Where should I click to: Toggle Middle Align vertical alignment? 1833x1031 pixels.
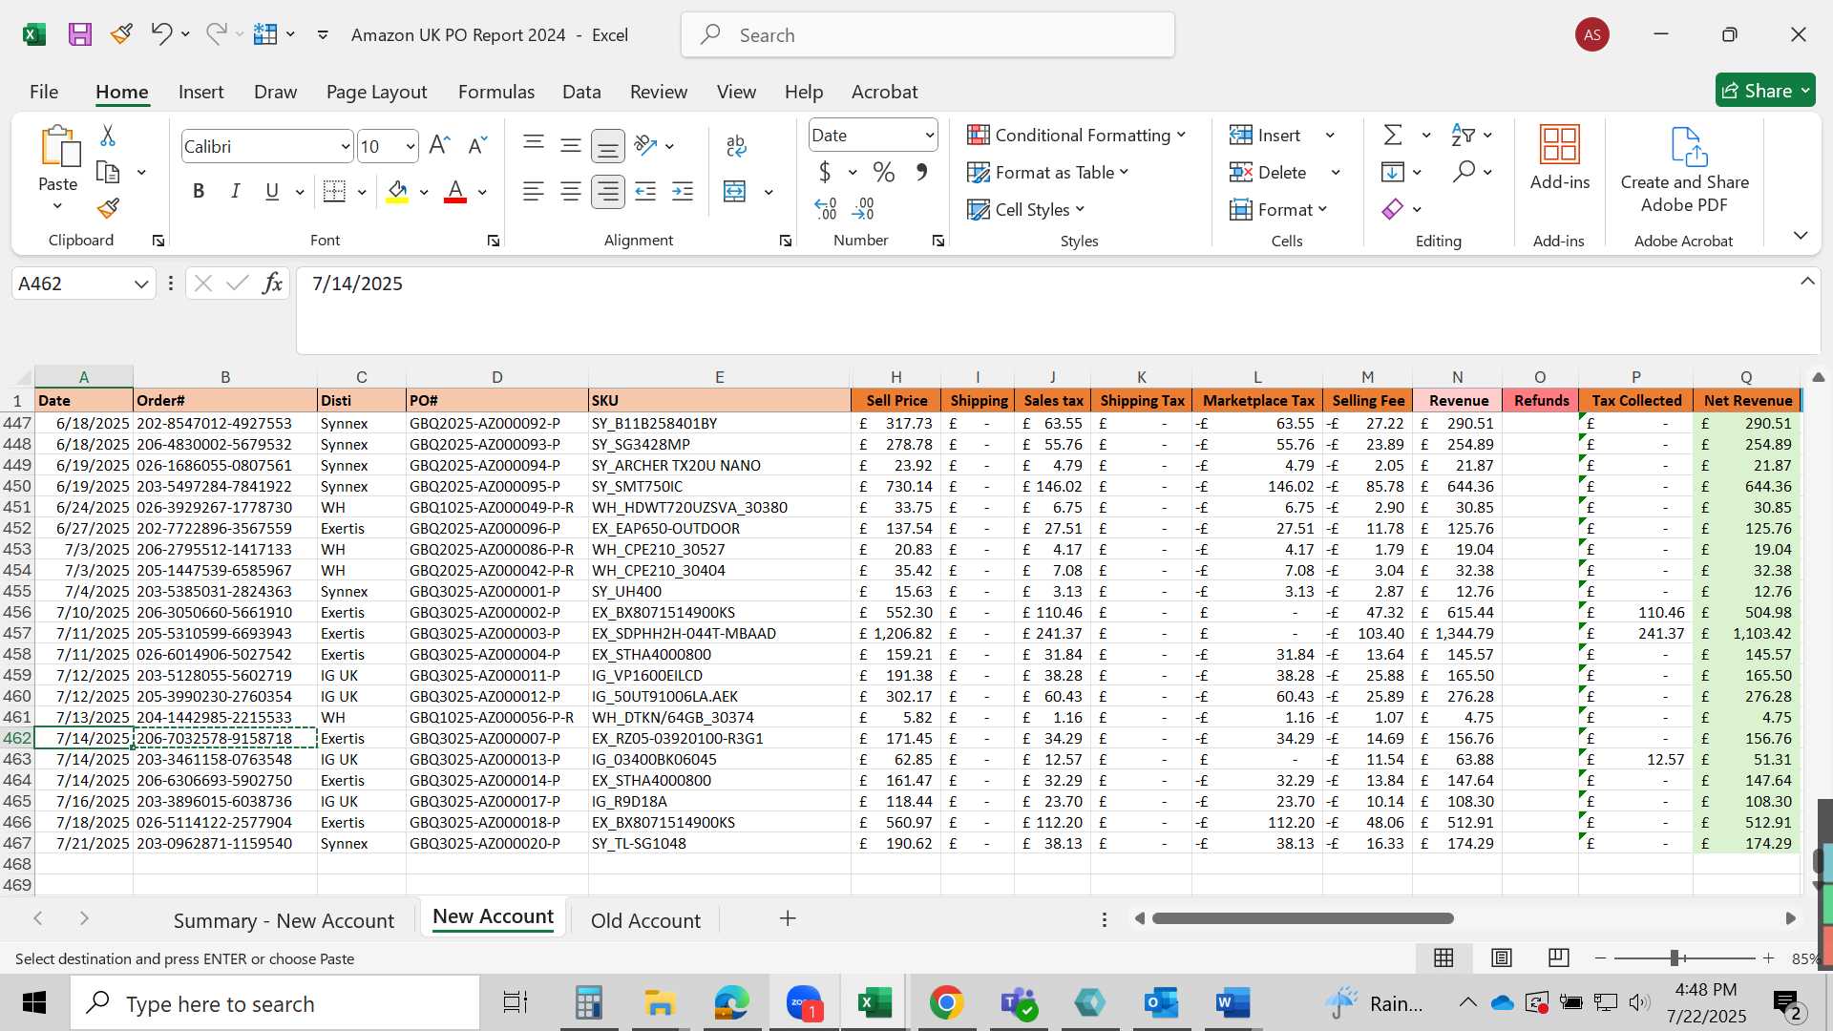click(x=571, y=145)
